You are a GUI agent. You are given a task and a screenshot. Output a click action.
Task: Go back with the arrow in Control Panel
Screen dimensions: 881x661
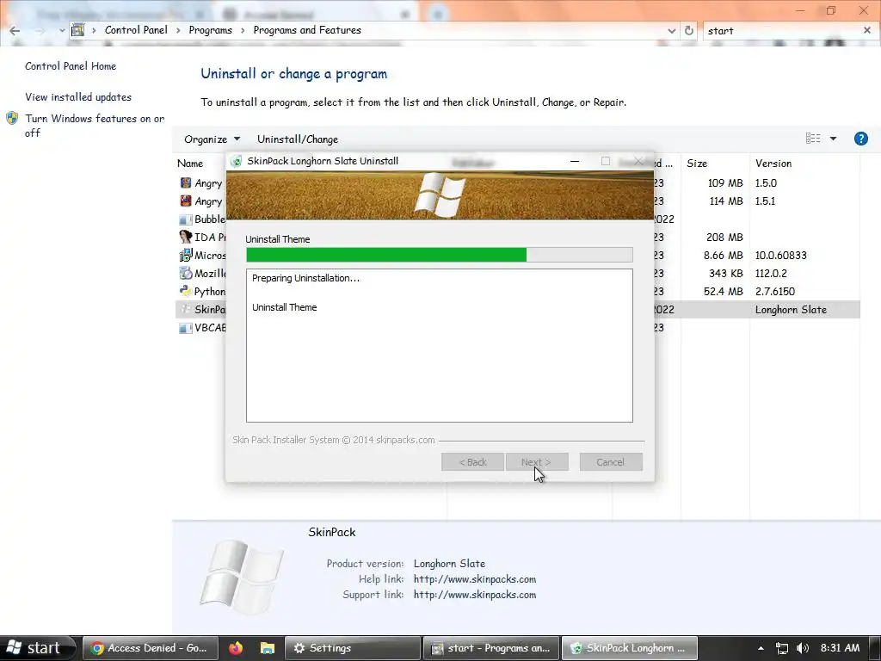pyautogui.click(x=15, y=30)
